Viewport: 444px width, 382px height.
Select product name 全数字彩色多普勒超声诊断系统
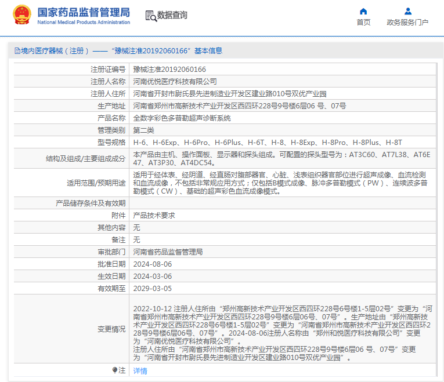click(182, 118)
